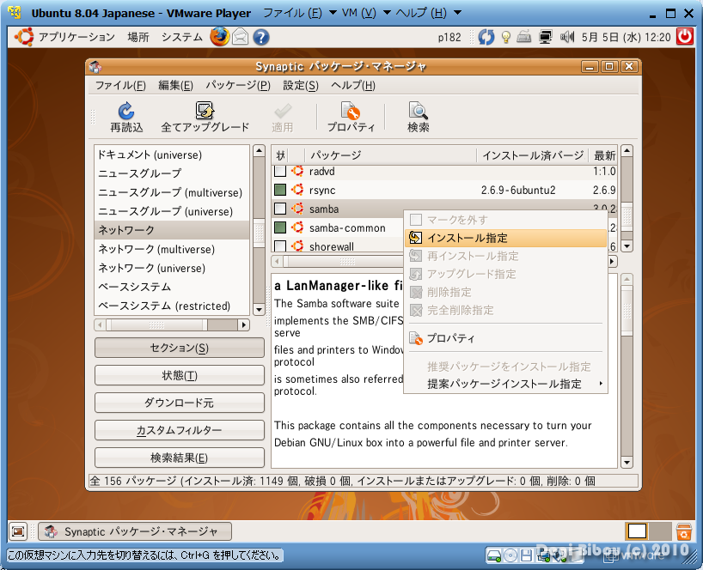This screenshot has width=703, height=570.
Task: Click the section list vertical scrollbar thumb
Action: click(x=259, y=233)
